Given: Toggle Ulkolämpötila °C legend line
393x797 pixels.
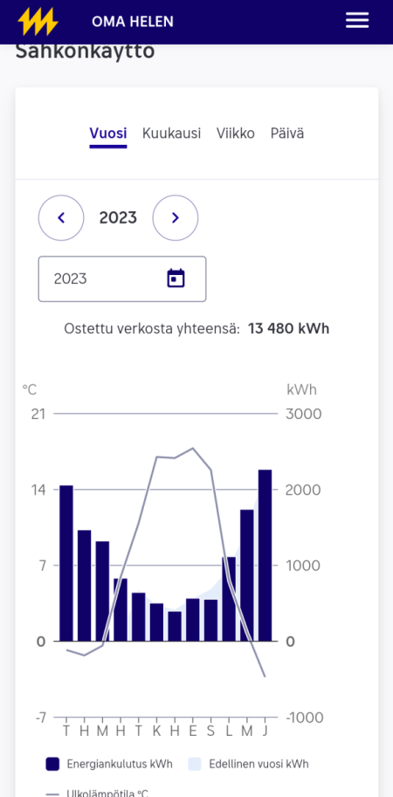Looking at the screenshot, I should pyautogui.click(x=97, y=793).
